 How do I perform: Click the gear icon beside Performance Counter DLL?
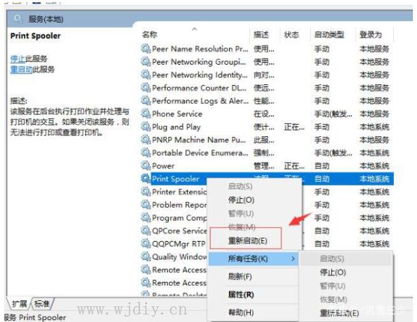[x=145, y=88]
